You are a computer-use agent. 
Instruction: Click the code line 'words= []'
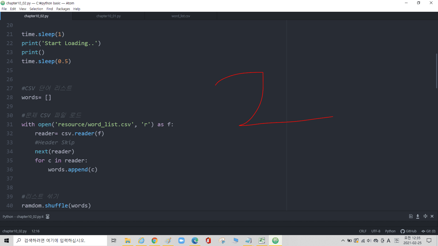36,97
